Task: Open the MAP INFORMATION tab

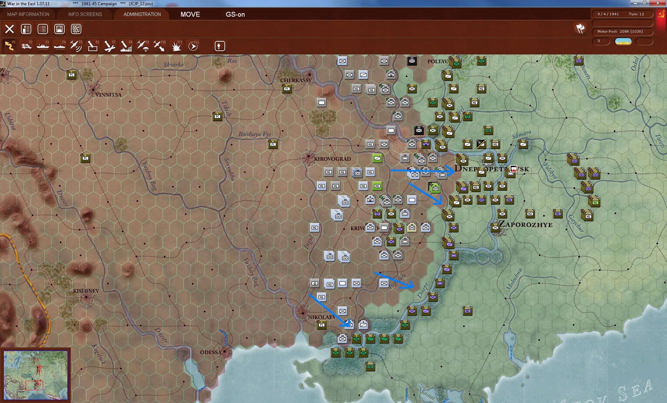Action: tap(28, 14)
